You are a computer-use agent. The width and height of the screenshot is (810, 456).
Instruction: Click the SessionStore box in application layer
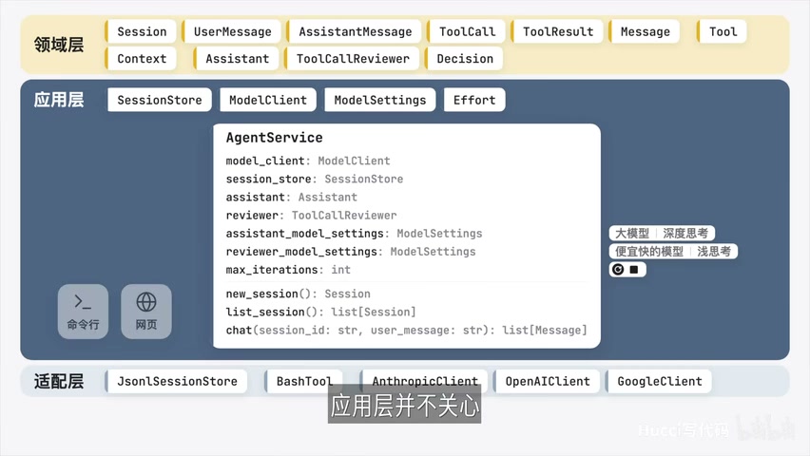click(x=160, y=100)
